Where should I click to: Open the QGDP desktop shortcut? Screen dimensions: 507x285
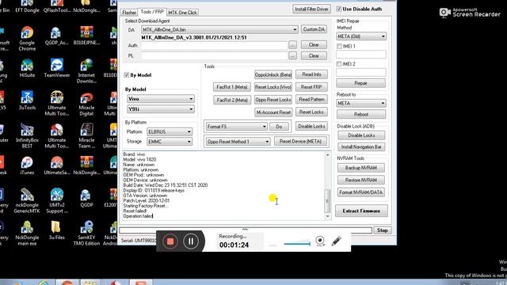(86, 198)
